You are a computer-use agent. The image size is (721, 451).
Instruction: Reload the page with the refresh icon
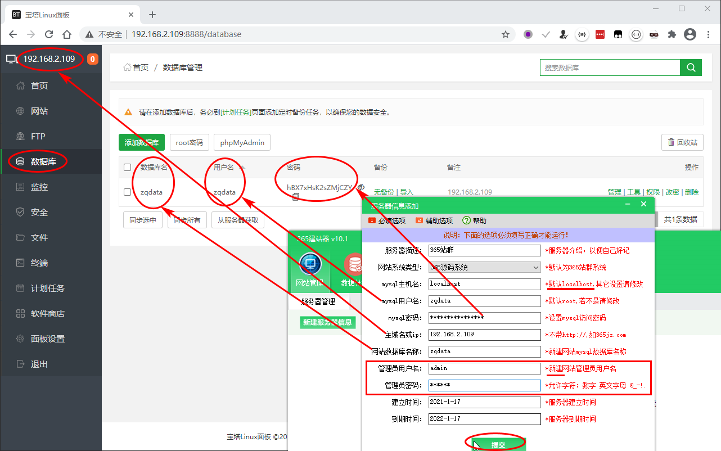point(49,34)
